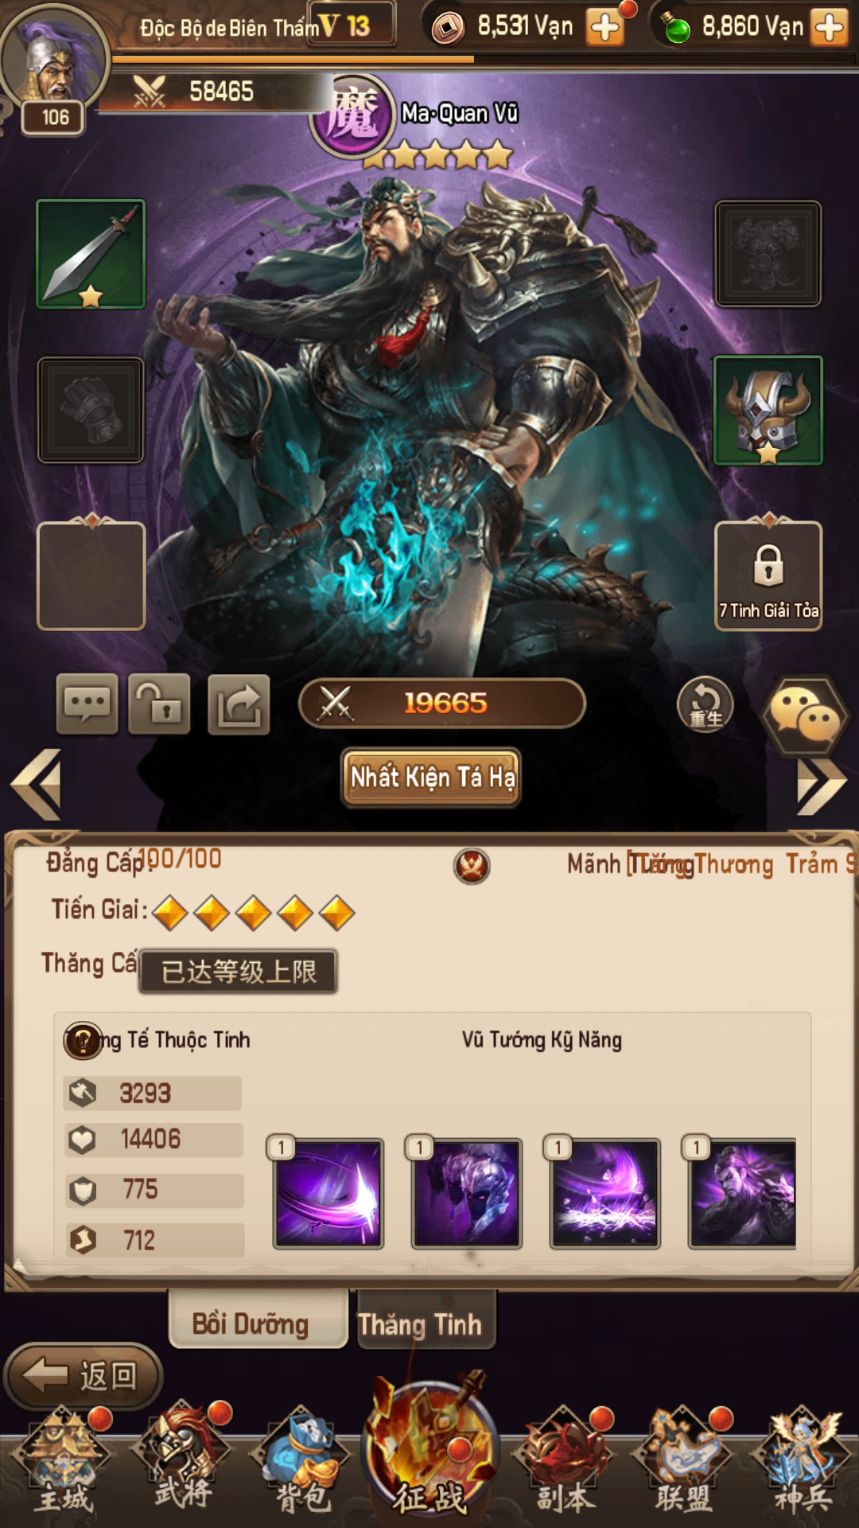Viewport: 859px width, 1528px height.
Task: Open the equipped horned helmet slot
Action: pyautogui.click(x=768, y=410)
